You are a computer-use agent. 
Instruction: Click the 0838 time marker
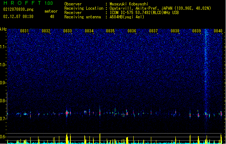[175, 31]
